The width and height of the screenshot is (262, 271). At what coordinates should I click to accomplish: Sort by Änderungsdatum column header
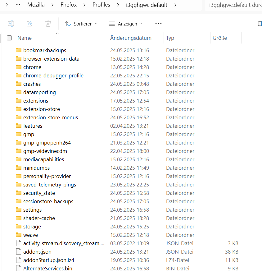click(131, 38)
